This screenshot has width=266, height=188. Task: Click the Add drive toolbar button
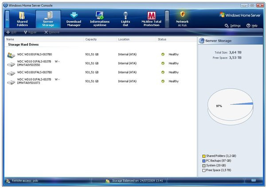point(12,32)
